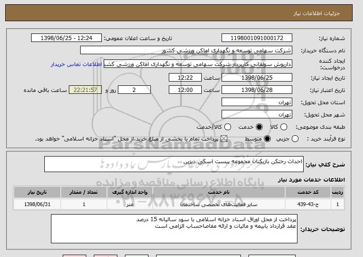
Task: Click the validity date field 1398/06/28
Action: click(257, 90)
